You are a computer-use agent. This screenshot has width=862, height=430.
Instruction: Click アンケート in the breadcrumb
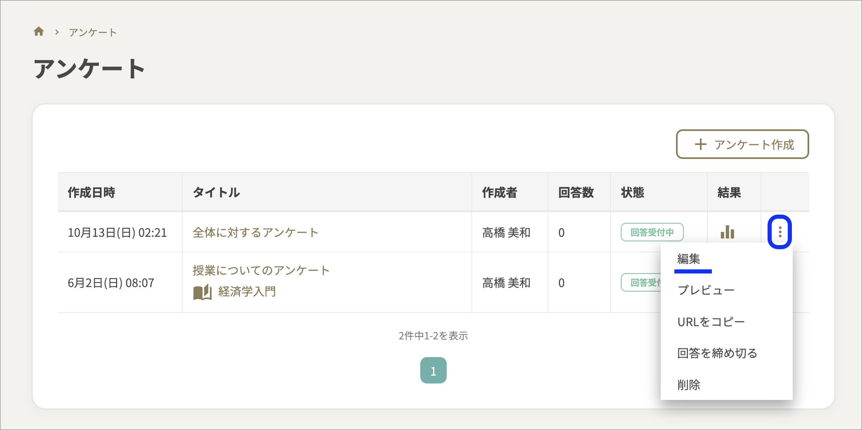pyautogui.click(x=92, y=32)
